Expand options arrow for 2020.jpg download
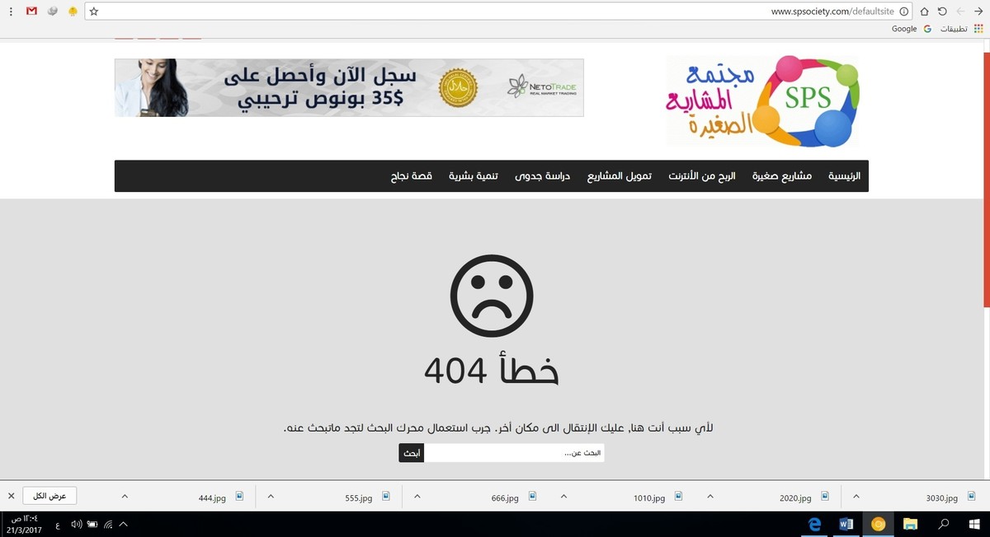The width and height of the screenshot is (990, 537). 709,497
